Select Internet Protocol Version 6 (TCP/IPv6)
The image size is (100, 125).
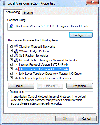(43, 65)
